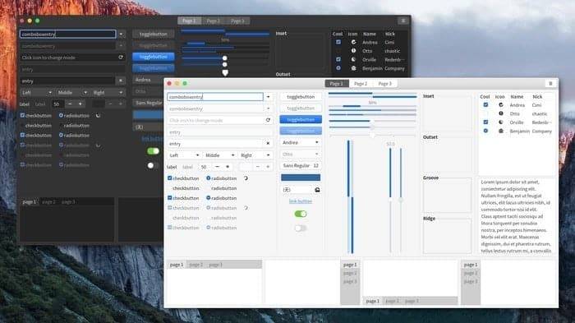575x323 pixels.
Task: Click the top plain togglebutton in dark window
Action: coord(154,35)
